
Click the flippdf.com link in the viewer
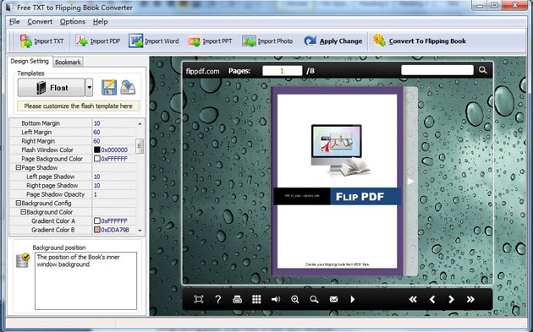tap(202, 71)
